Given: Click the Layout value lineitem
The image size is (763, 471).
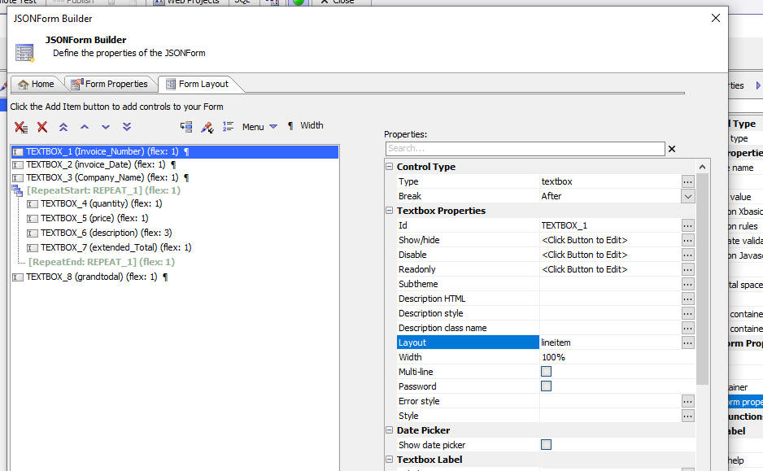Looking at the screenshot, I should 556,342.
